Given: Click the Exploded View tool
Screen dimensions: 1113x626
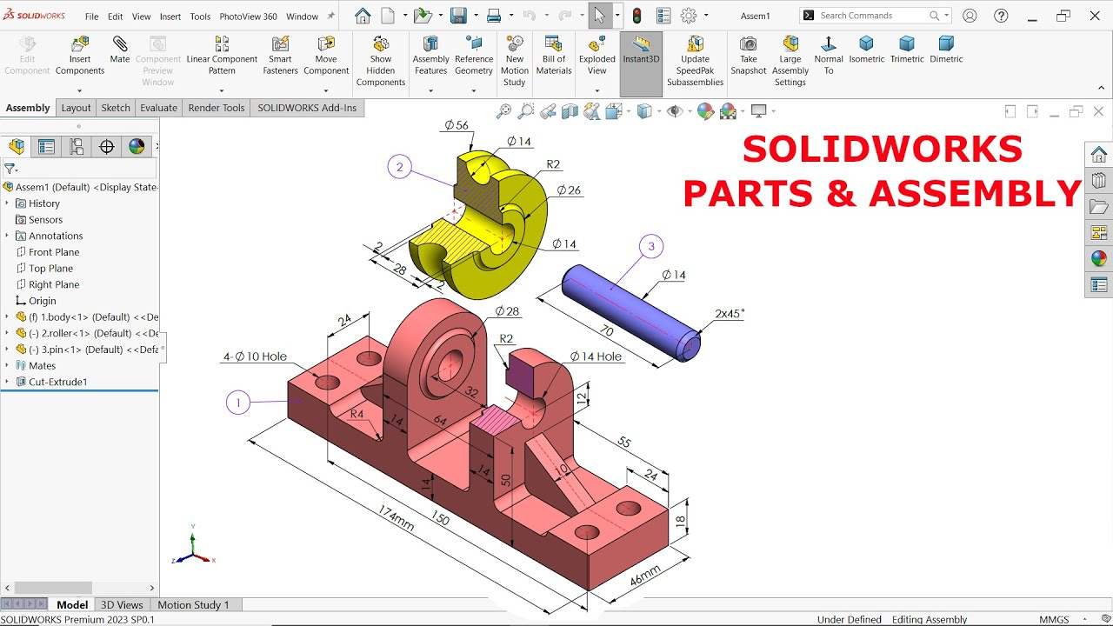Looking at the screenshot, I should pos(597,57).
